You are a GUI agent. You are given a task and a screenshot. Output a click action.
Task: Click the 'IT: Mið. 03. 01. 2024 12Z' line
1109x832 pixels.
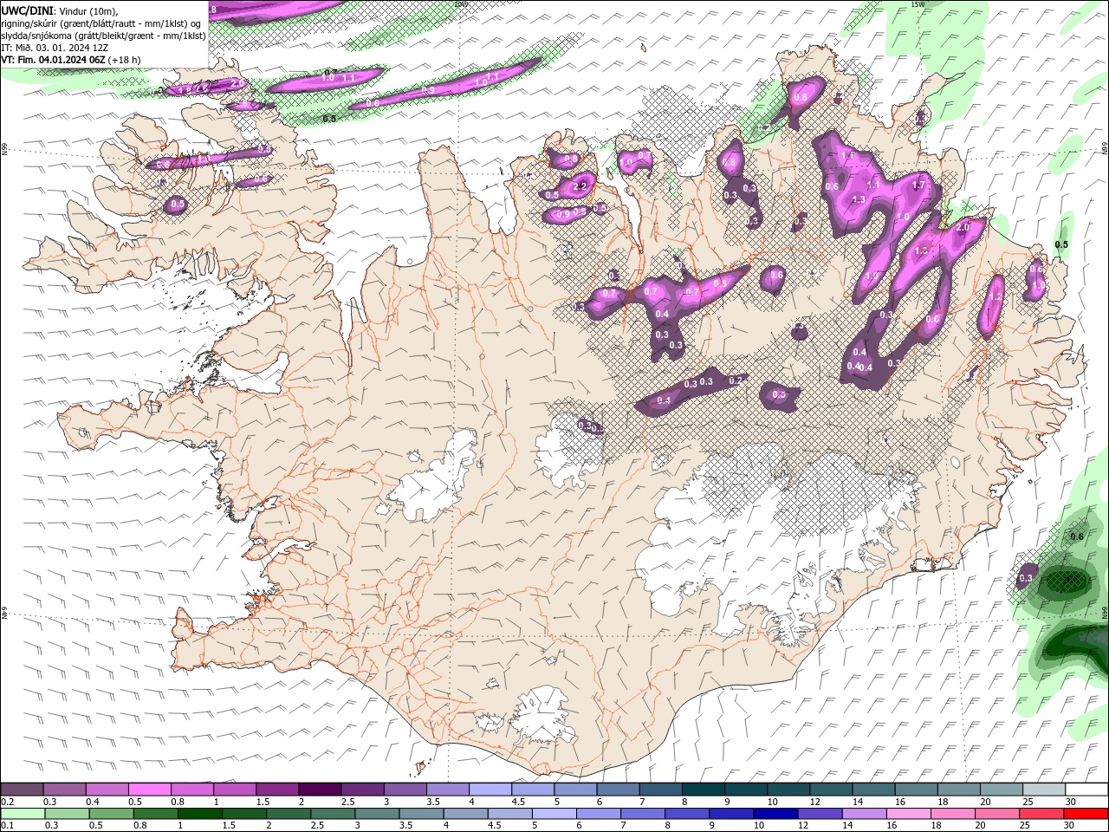54,48
